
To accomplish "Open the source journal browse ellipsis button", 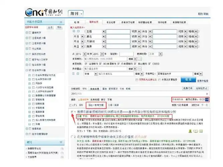I will click(140, 59).
